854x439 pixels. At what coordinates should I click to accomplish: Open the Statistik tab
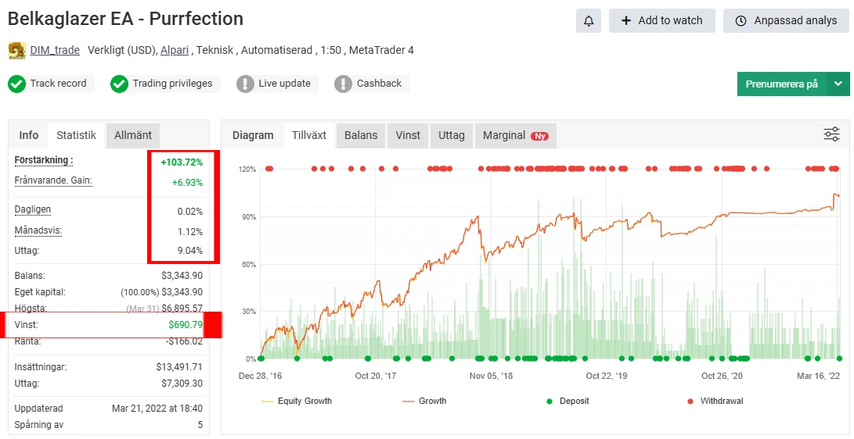click(x=76, y=135)
